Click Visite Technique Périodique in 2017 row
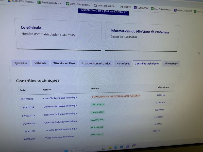203x152 pixels. (60, 137)
